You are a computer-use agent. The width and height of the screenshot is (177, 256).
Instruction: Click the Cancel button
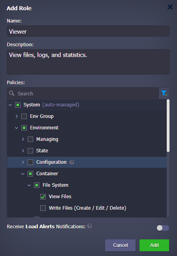click(120, 245)
